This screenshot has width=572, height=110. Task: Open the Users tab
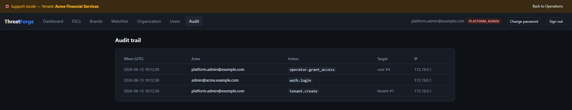tap(175, 21)
